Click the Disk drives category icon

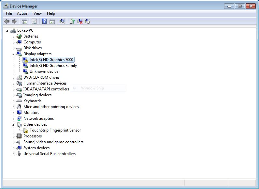point(19,48)
